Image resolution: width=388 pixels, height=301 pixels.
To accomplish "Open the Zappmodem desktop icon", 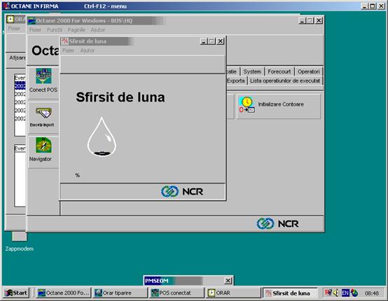I will pos(20,237).
